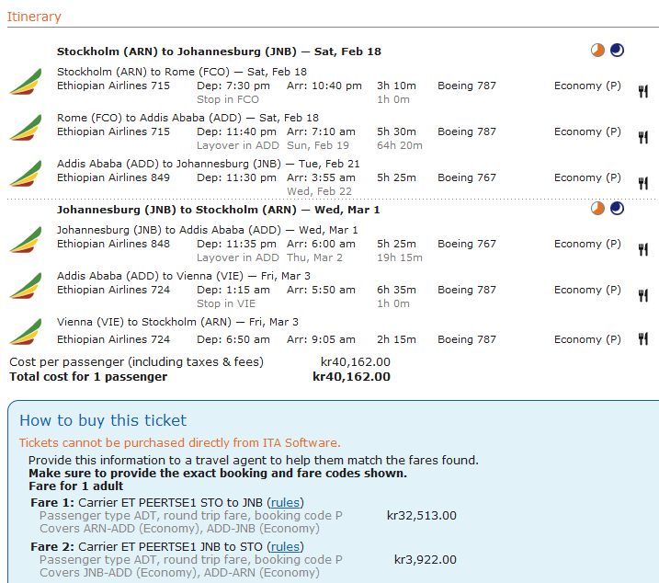The height and width of the screenshot is (583, 659).
Task: Click the airline logo for Rome to Addis Ababa
Action: click(25, 129)
